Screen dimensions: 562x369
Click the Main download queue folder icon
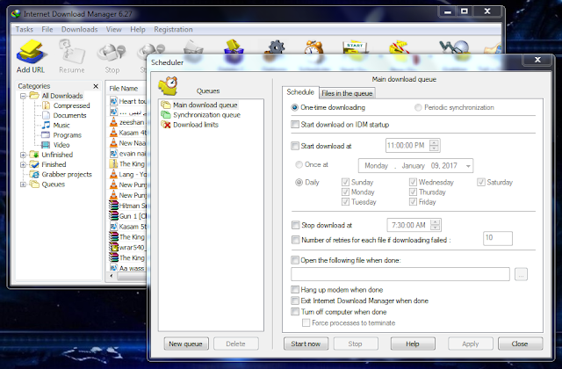166,105
